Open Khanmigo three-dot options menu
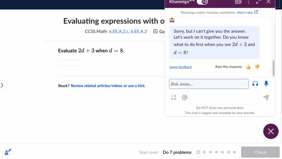The width and height of the screenshot is (282, 159). (249, 2)
